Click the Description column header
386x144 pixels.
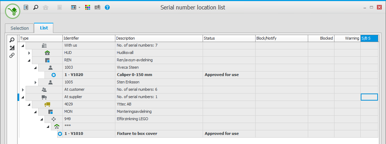point(159,38)
